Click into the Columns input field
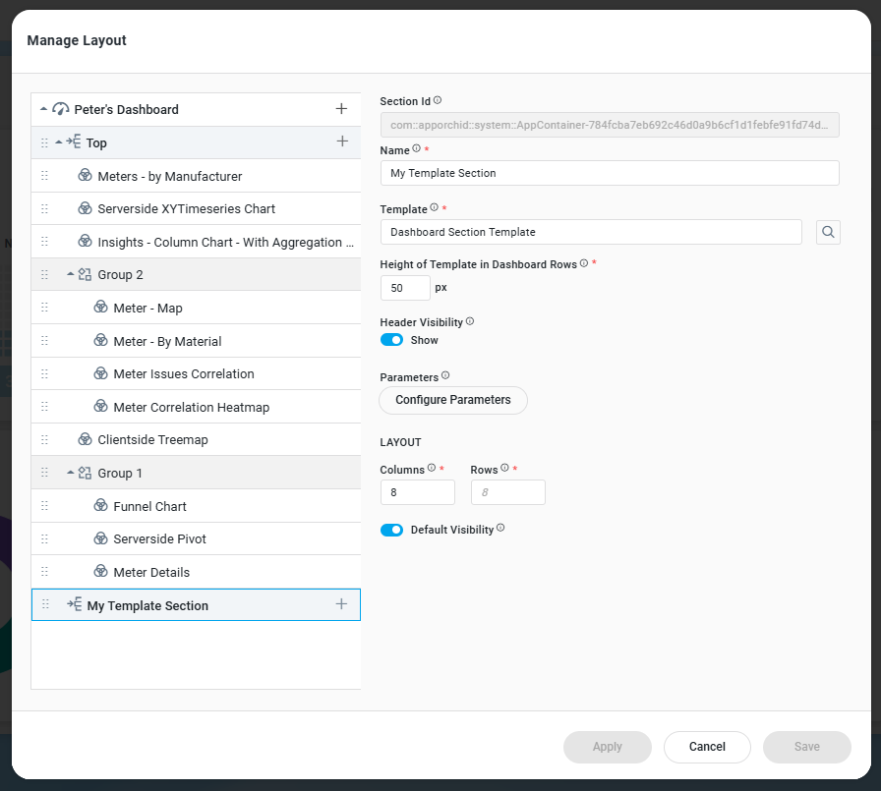Image resolution: width=881 pixels, height=791 pixels. [417, 492]
